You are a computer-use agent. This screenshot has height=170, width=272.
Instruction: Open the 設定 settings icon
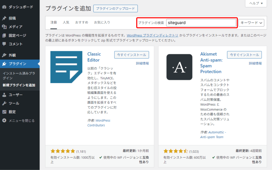point(4,112)
